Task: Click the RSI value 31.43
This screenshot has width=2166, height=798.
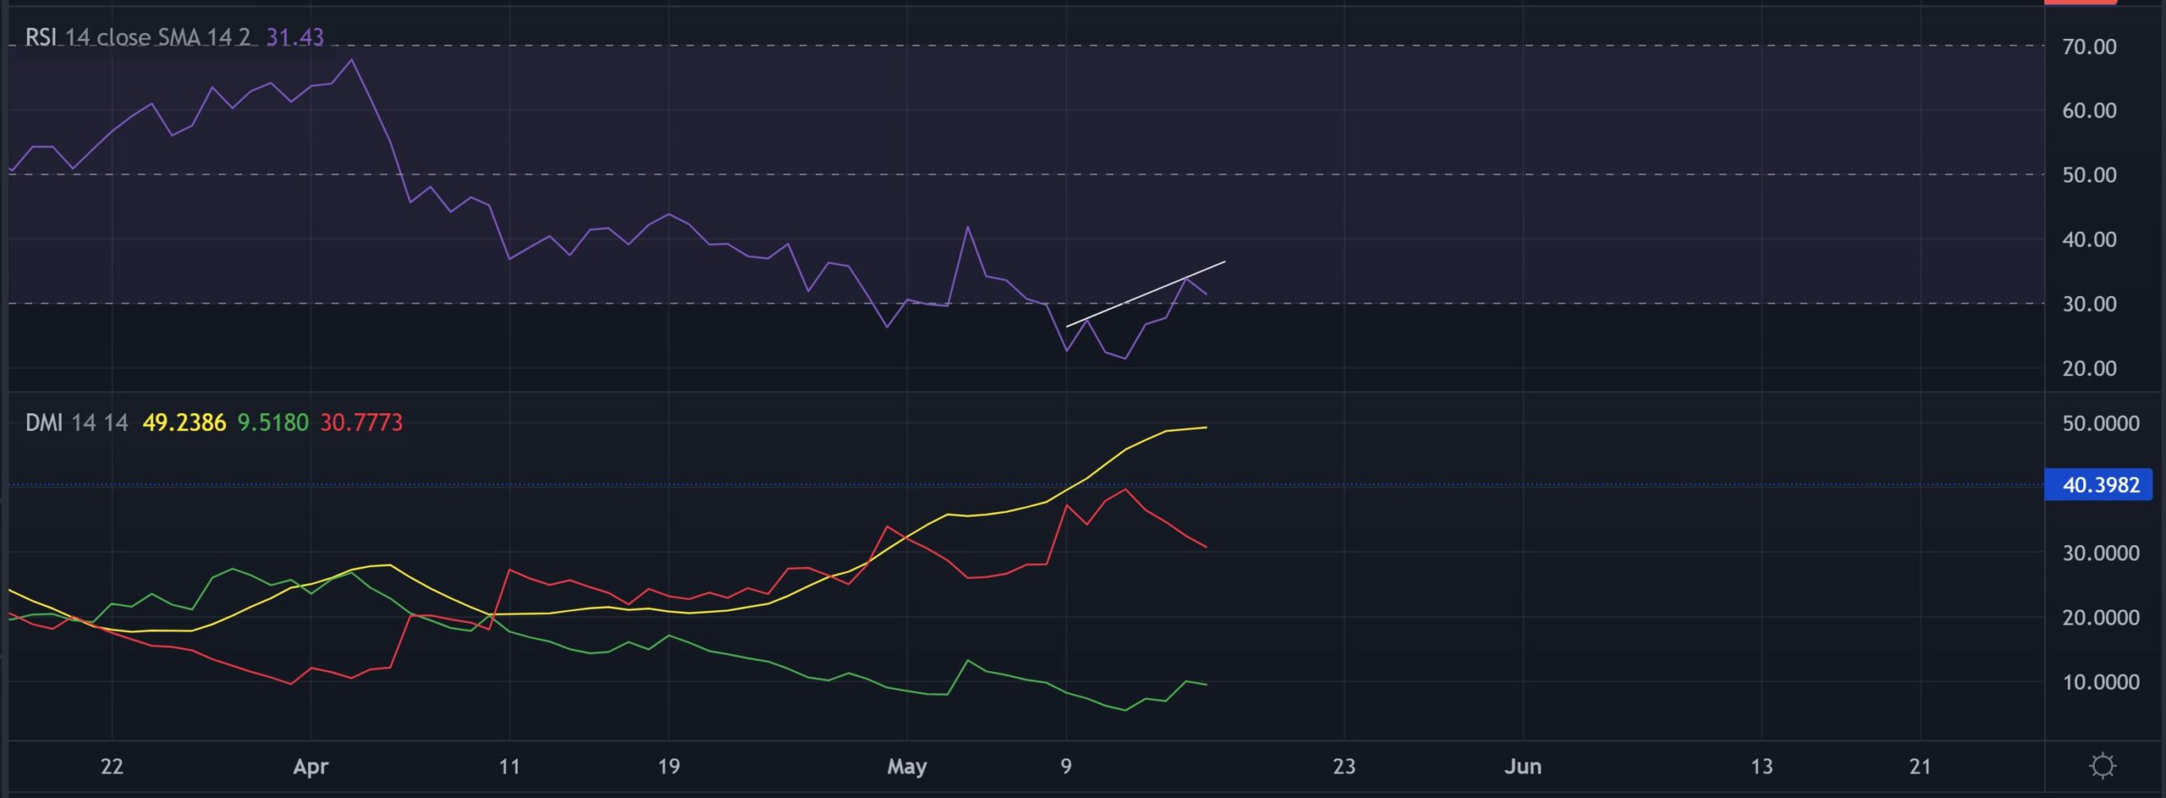Action: click(294, 37)
